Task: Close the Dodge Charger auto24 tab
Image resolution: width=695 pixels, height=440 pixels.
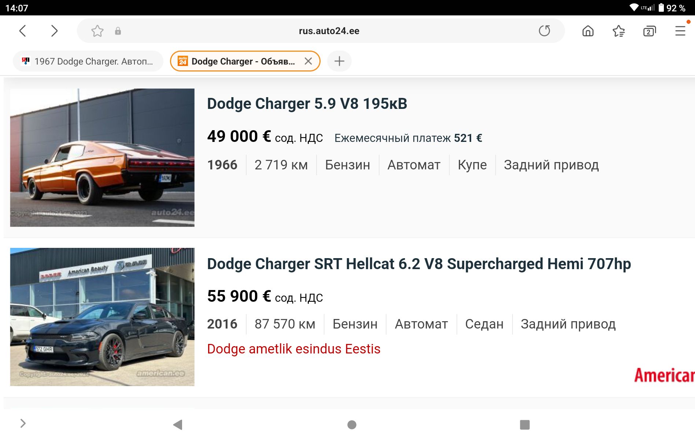Action: [308, 61]
